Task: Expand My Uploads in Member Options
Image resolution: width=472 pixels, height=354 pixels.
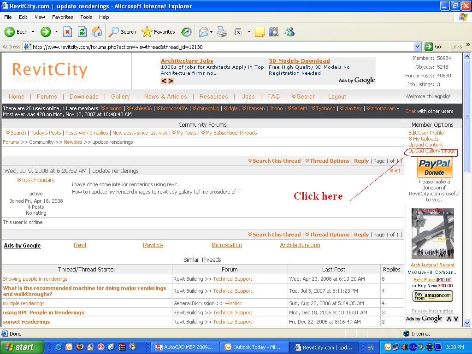Action: (x=424, y=139)
